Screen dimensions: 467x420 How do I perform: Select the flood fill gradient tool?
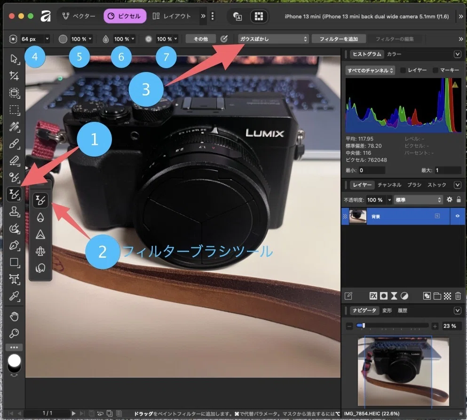[14, 127]
